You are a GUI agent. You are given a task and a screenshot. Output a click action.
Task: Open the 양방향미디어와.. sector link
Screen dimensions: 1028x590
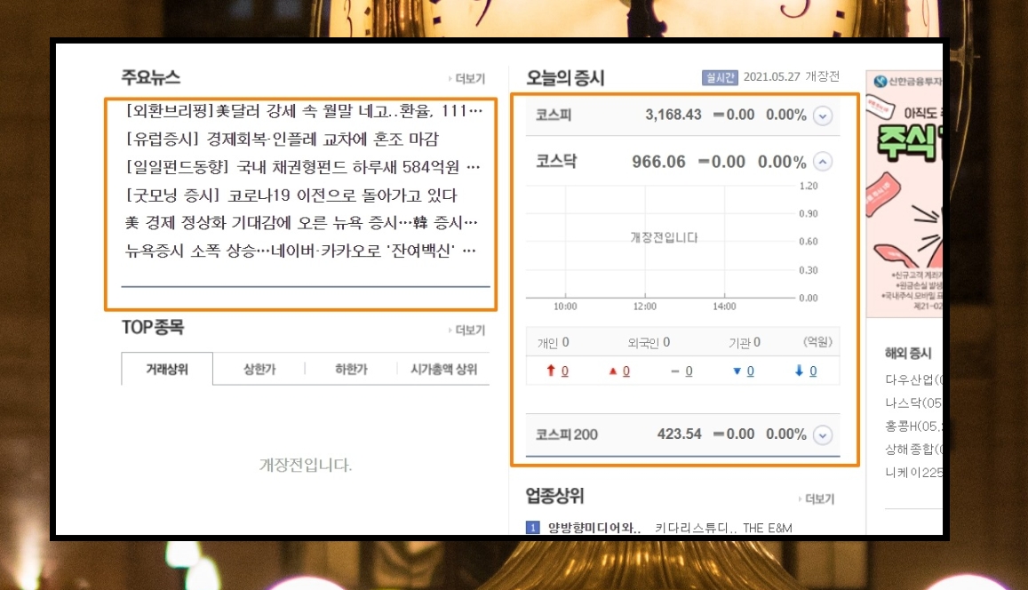click(594, 528)
